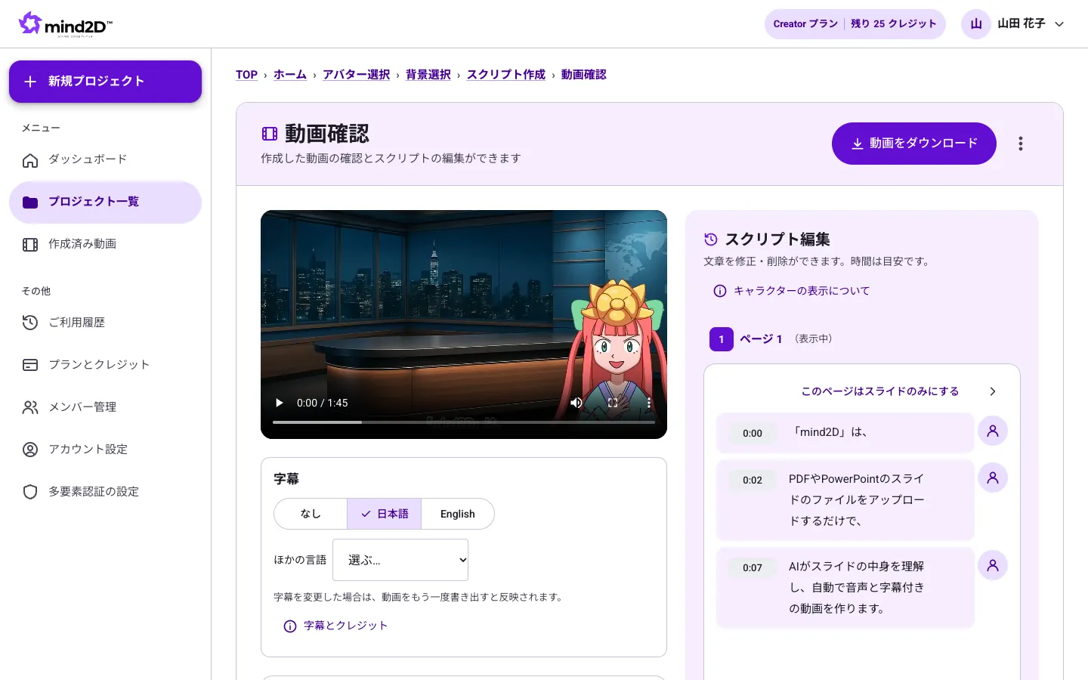1088x680 pixels.
Task: Open アカウント設定 page
Action: 105,450
